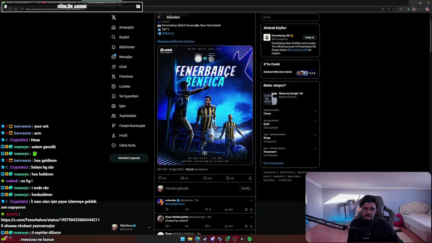The width and height of the screenshot is (432, 243).
Task: Open options for Cerny trend
Action: tap(315, 111)
